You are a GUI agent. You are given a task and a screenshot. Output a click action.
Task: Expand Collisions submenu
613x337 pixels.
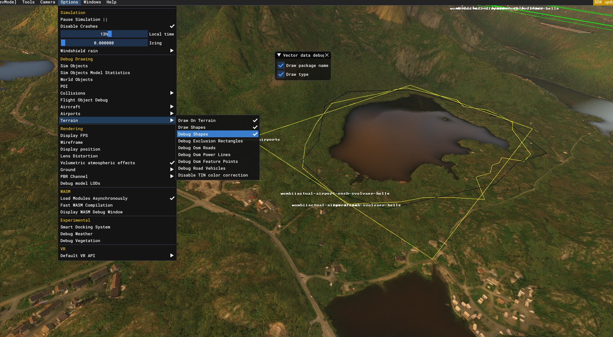[x=117, y=93]
